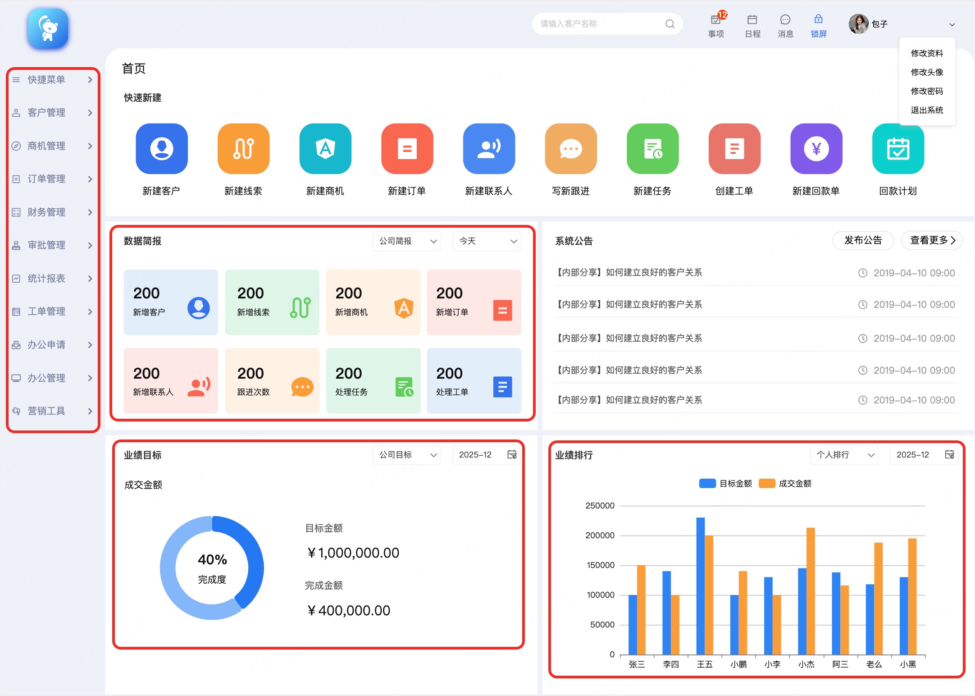Click the 新增联系人 data card
This screenshot has width=975, height=696.
point(171,381)
